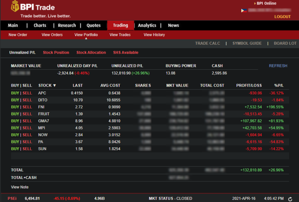The image size is (299, 202).
Task: Click BUY for PA
Action: coord(15,142)
